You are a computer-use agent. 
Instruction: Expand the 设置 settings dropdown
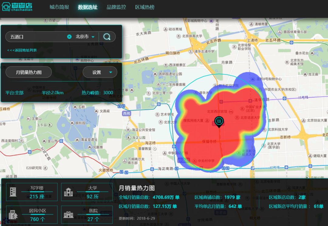click(x=100, y=72)
